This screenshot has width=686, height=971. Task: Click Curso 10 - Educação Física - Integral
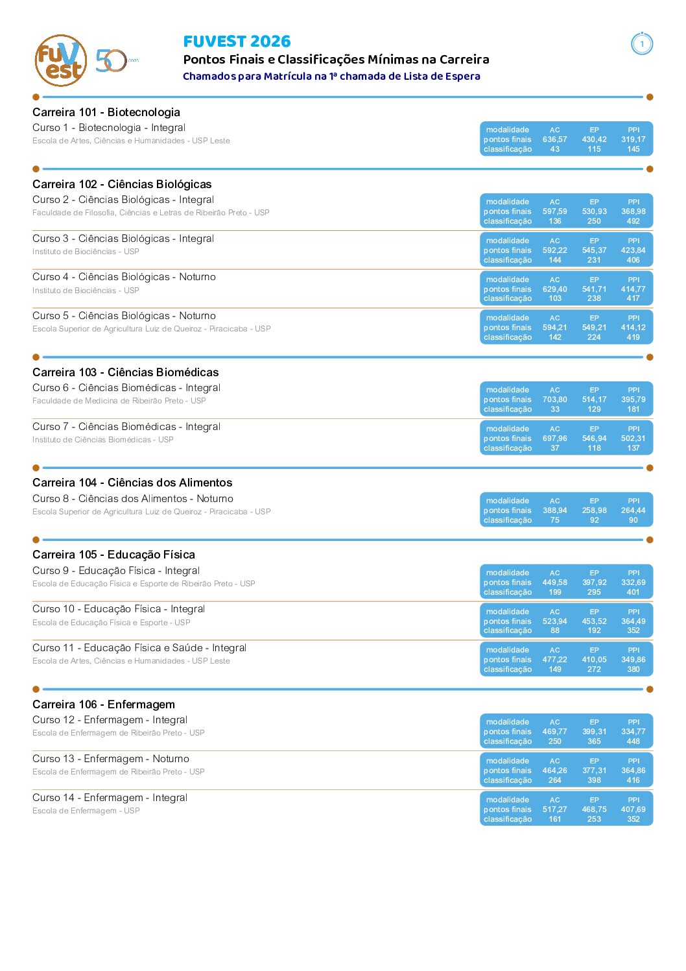coord(119,609)
